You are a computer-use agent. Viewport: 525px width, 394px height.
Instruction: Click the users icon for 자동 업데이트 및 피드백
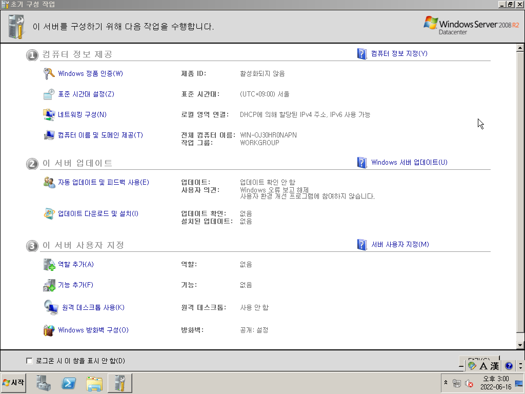pyautogui.click(x=49, y=182)
